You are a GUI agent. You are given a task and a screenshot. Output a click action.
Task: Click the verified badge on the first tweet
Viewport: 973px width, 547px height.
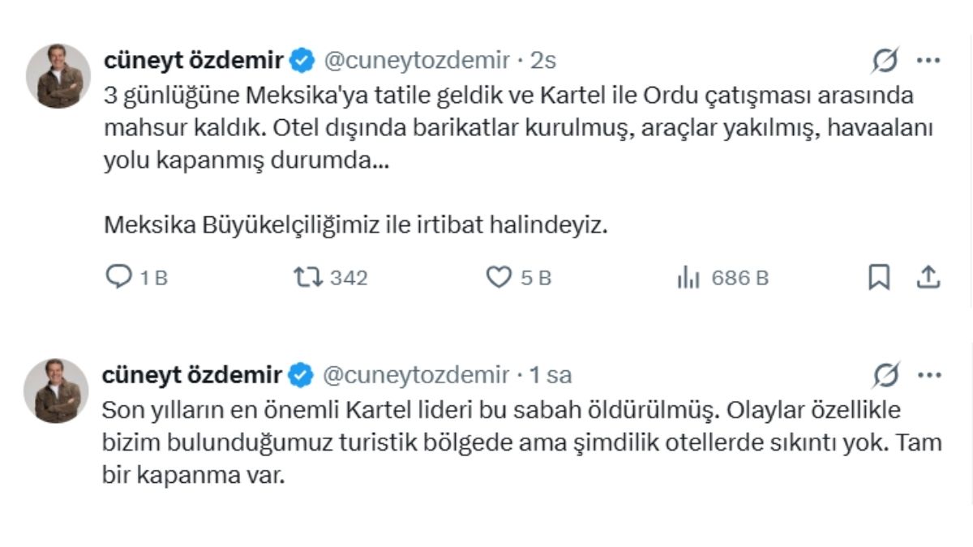tap(301, 58)
